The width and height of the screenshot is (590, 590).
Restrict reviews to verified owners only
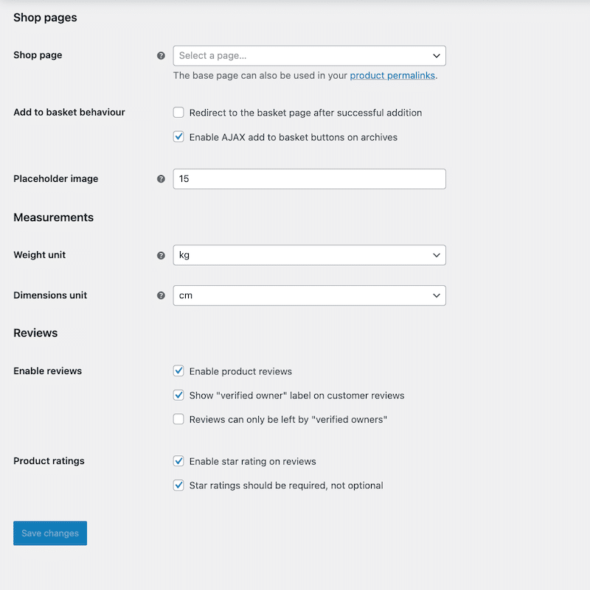tap(178, 419)
